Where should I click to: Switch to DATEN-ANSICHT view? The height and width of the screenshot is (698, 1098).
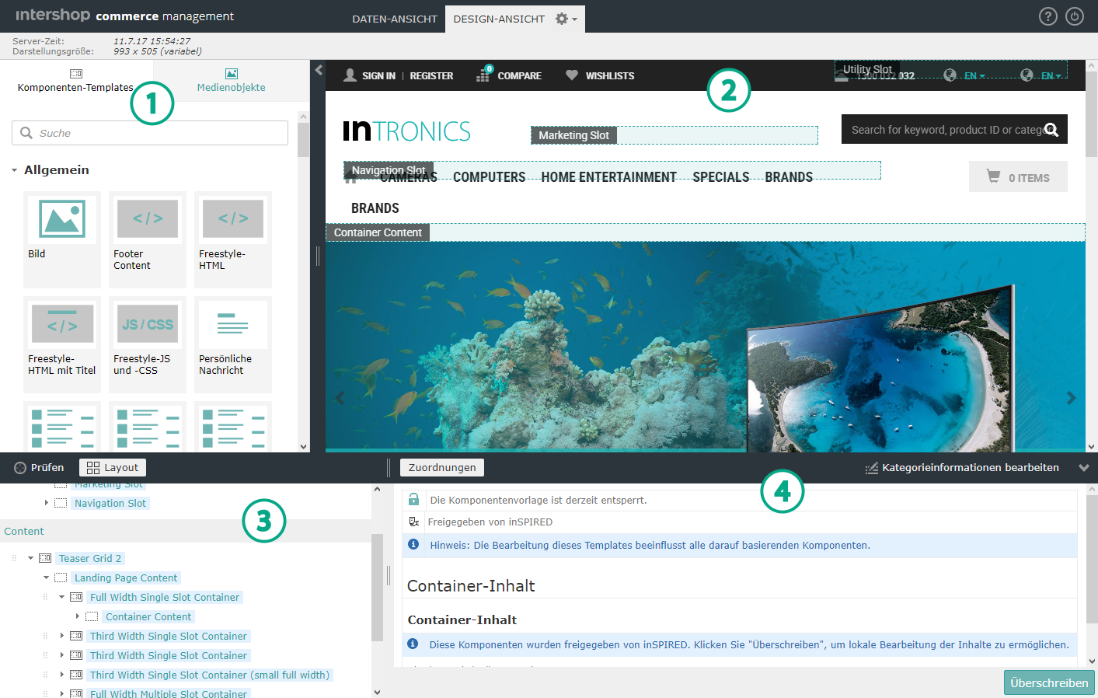pyautogui.click(x=395, y=19)
